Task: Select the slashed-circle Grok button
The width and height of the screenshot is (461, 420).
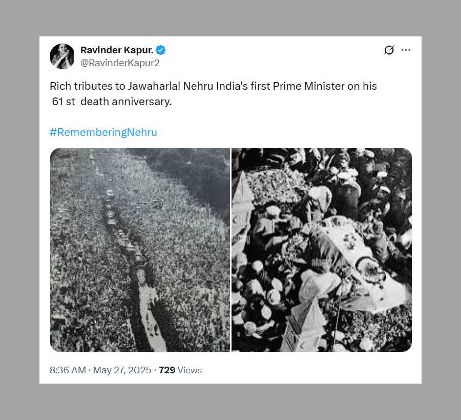Action: click(388, 50)
